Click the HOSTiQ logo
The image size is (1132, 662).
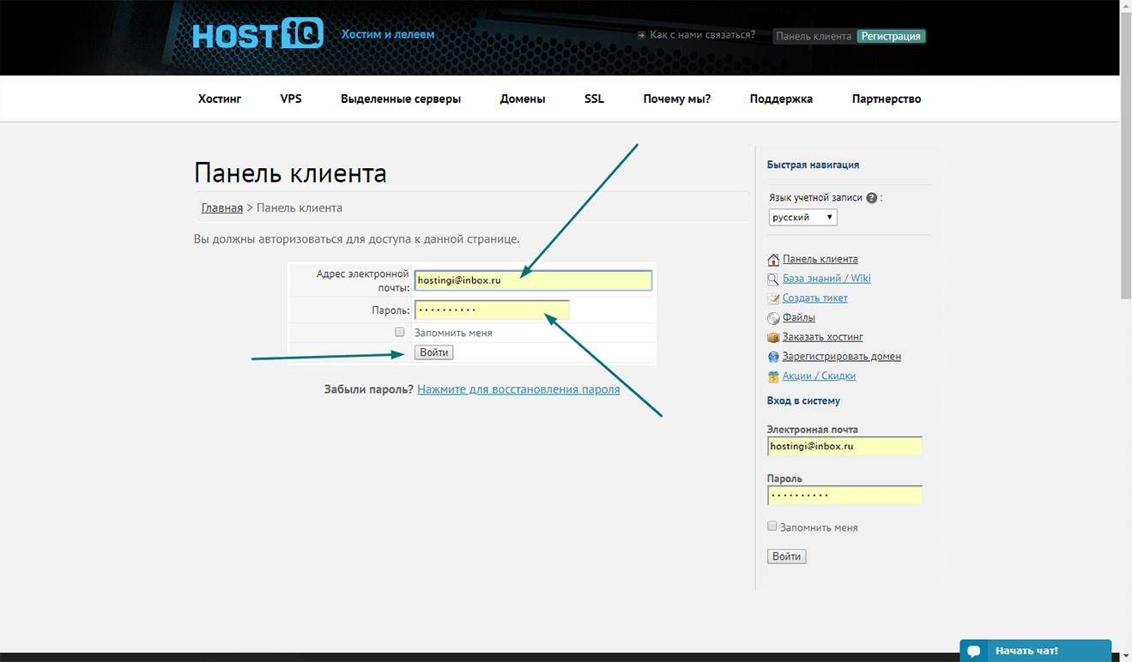click(x=258, y=34)
